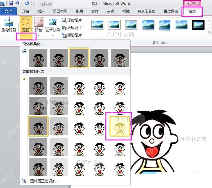212x188 pixels.
Task: Click the Picture Corrections Options icon
Action: [24, 181]
